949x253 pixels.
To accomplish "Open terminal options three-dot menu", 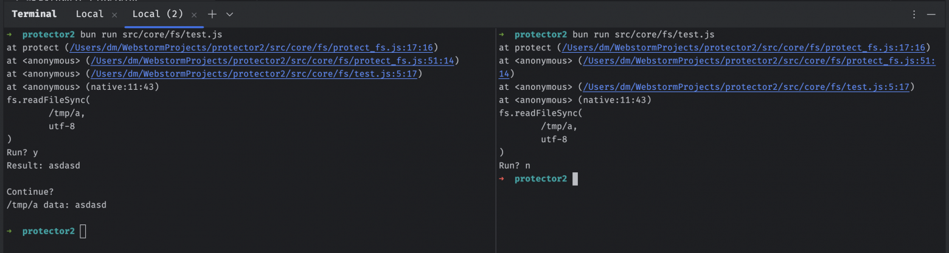I will point(914,14).
